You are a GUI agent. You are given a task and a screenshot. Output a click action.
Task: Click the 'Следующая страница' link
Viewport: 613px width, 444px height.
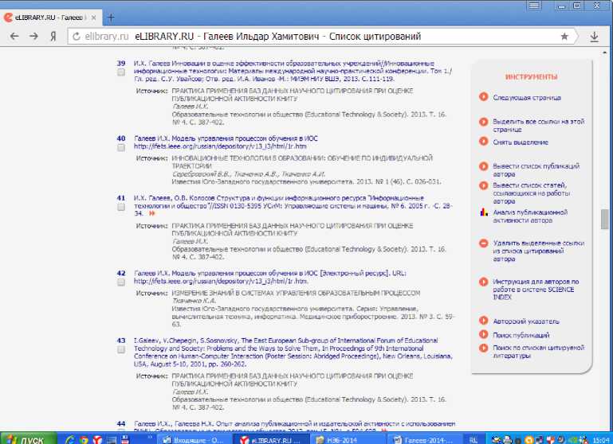click(x=526, y=98)
